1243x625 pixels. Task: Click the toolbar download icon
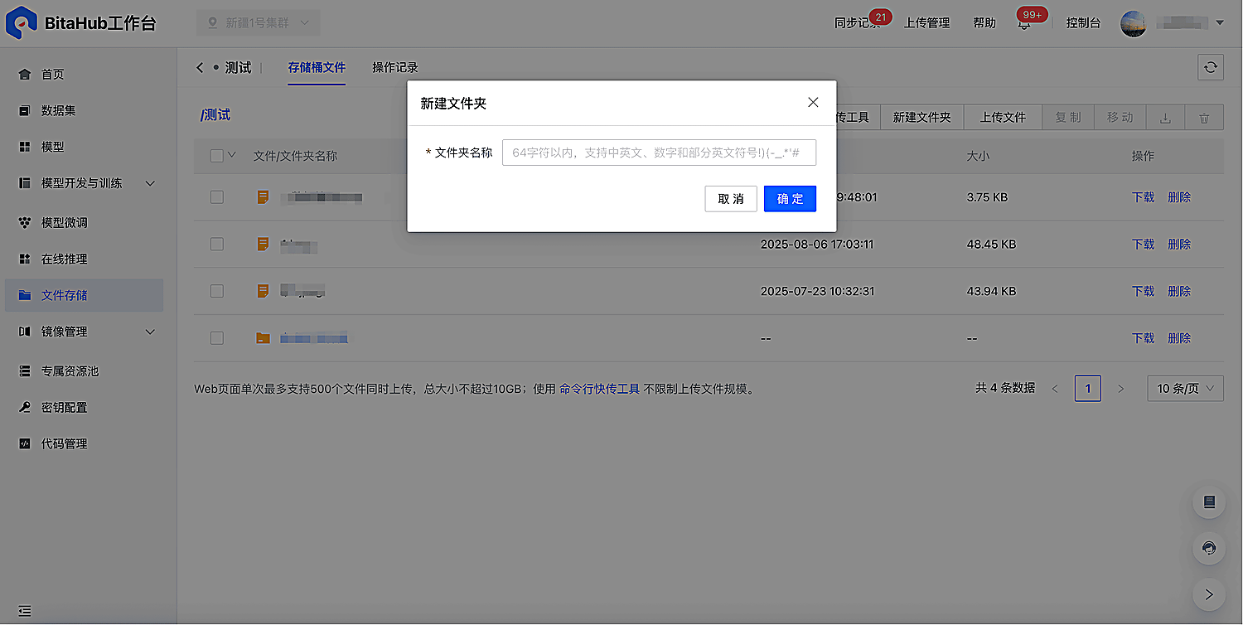coord(1165,118)
